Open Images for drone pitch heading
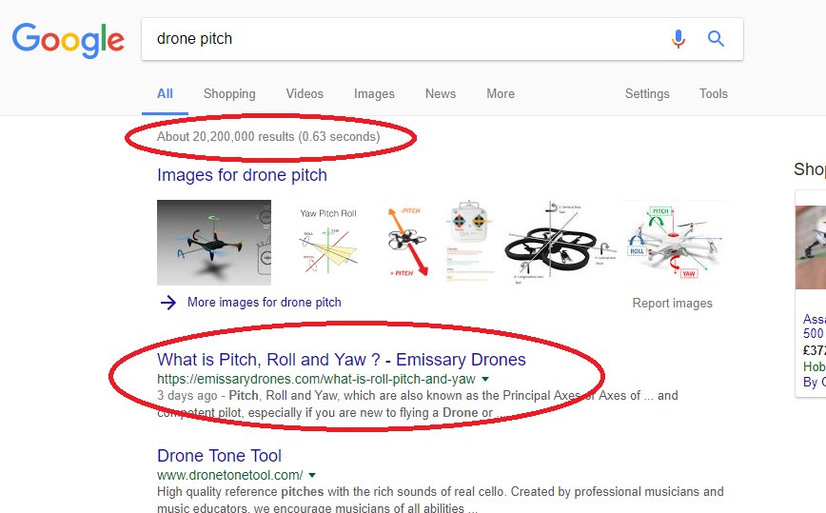This screenshot has height=513, width=826. tap(242, 175)
